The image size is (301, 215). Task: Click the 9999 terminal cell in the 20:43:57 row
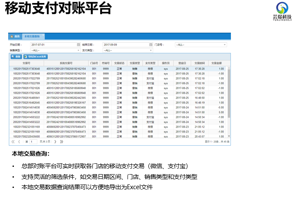pyautogui.click(x=106, y=136)
